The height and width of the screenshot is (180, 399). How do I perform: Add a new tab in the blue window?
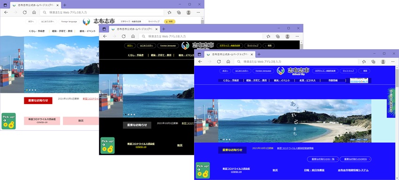(x=259, y=54)
